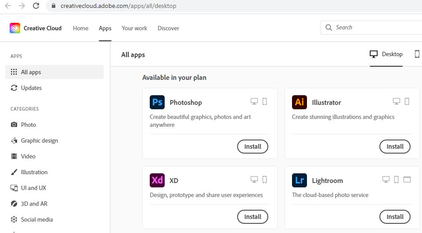Install Photoshop
The height and width of the screenshot is (233, 422).
tap(252, 147)
